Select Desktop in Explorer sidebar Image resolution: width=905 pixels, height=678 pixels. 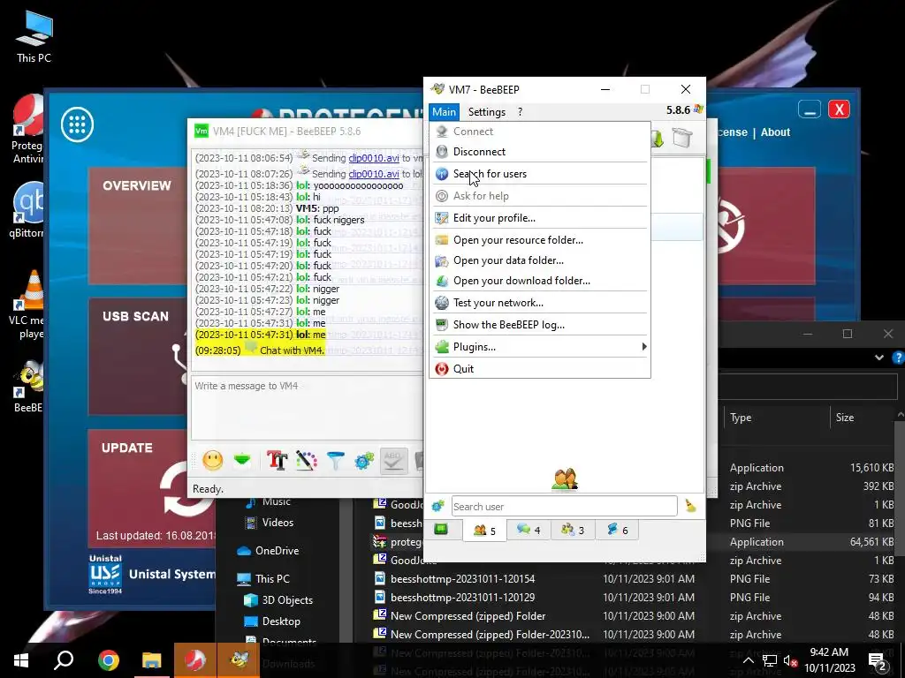(281, 621)
